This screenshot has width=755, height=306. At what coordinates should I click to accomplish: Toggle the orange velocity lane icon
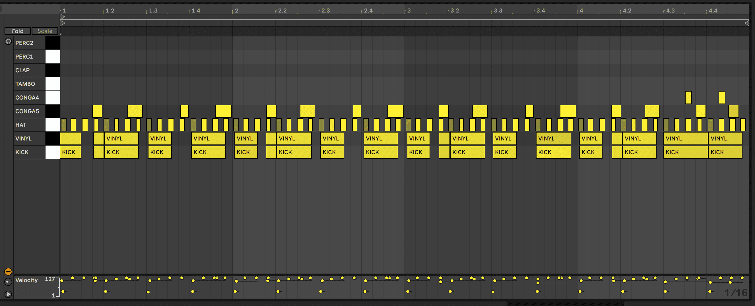[x=8, y=271]
